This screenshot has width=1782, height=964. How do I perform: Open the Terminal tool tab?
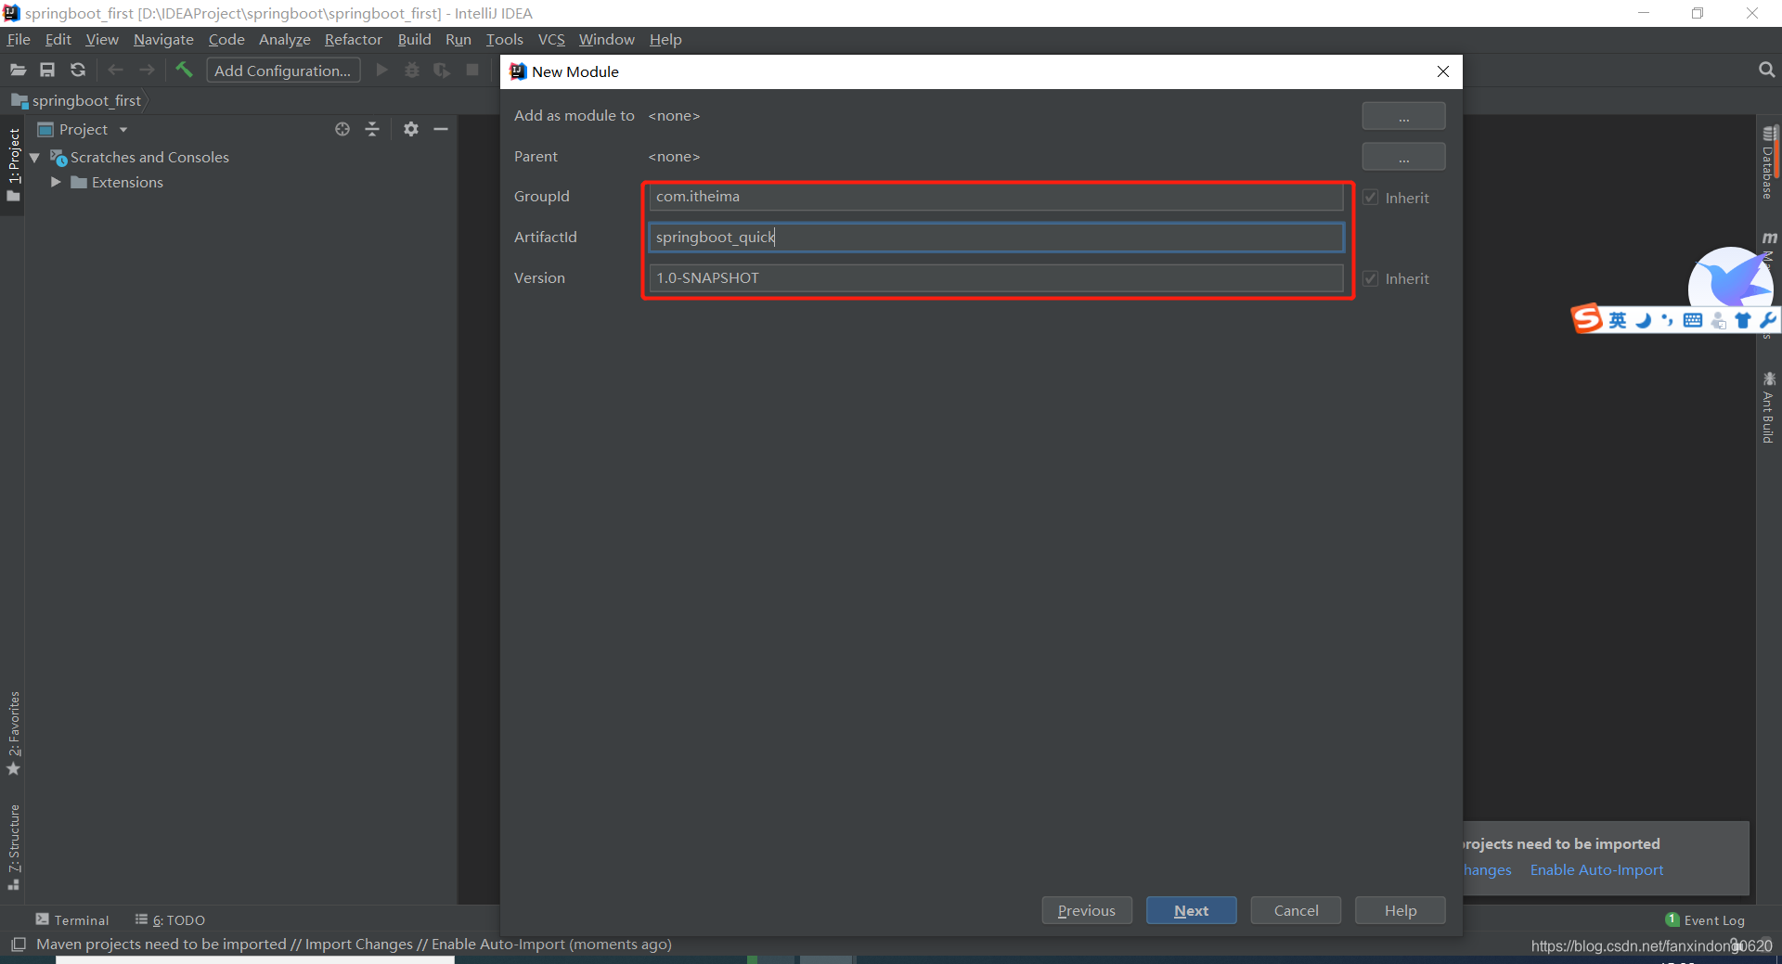coord(72,919)
